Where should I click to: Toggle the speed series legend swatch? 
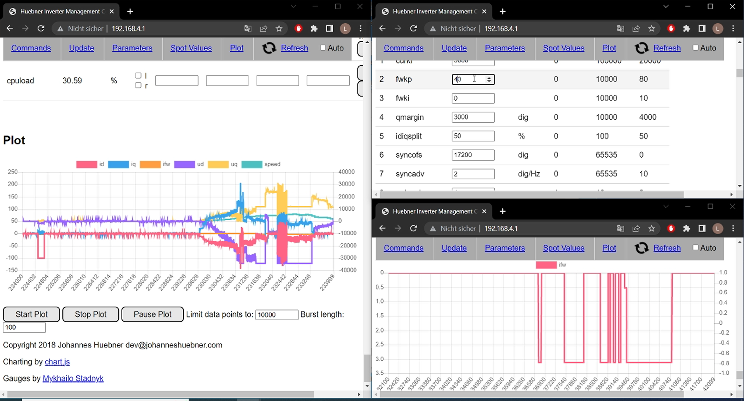click(251, 164)
